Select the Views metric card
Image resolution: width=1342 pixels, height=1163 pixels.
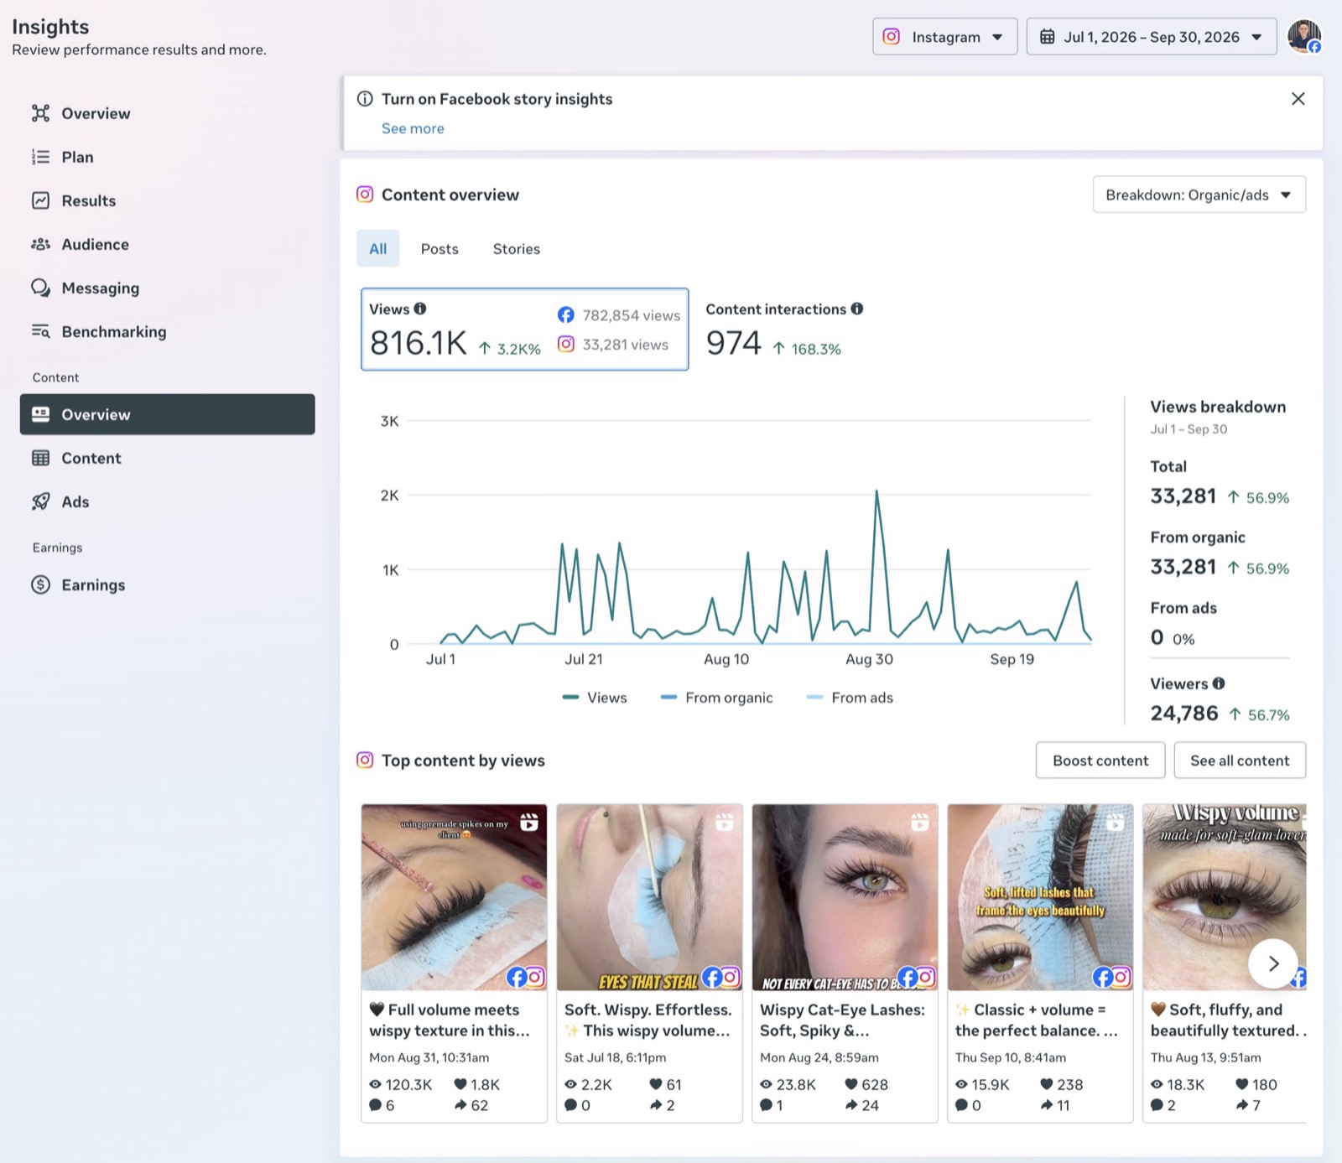point(524,330)
